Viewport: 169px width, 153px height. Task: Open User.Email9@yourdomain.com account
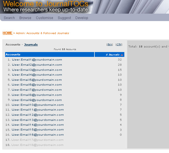[37, 100]
